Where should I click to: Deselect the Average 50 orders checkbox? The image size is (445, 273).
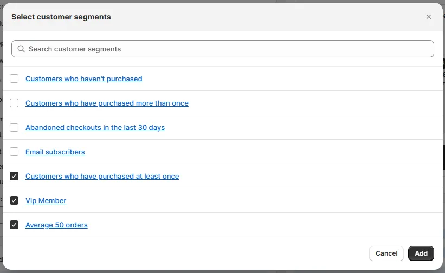click(x=14, y=225)
